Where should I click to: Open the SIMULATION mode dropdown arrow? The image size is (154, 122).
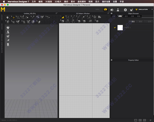pos(152,9)
